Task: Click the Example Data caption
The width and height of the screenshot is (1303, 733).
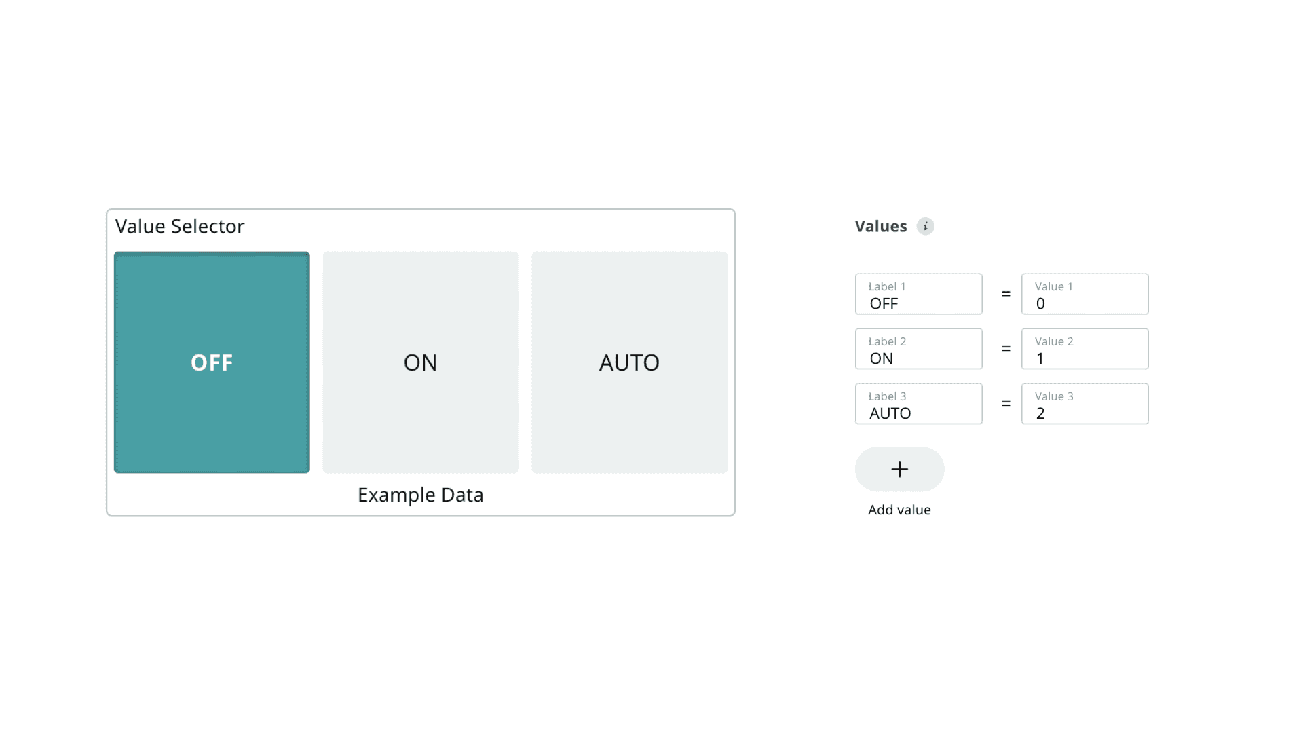Action: (420, 495)
